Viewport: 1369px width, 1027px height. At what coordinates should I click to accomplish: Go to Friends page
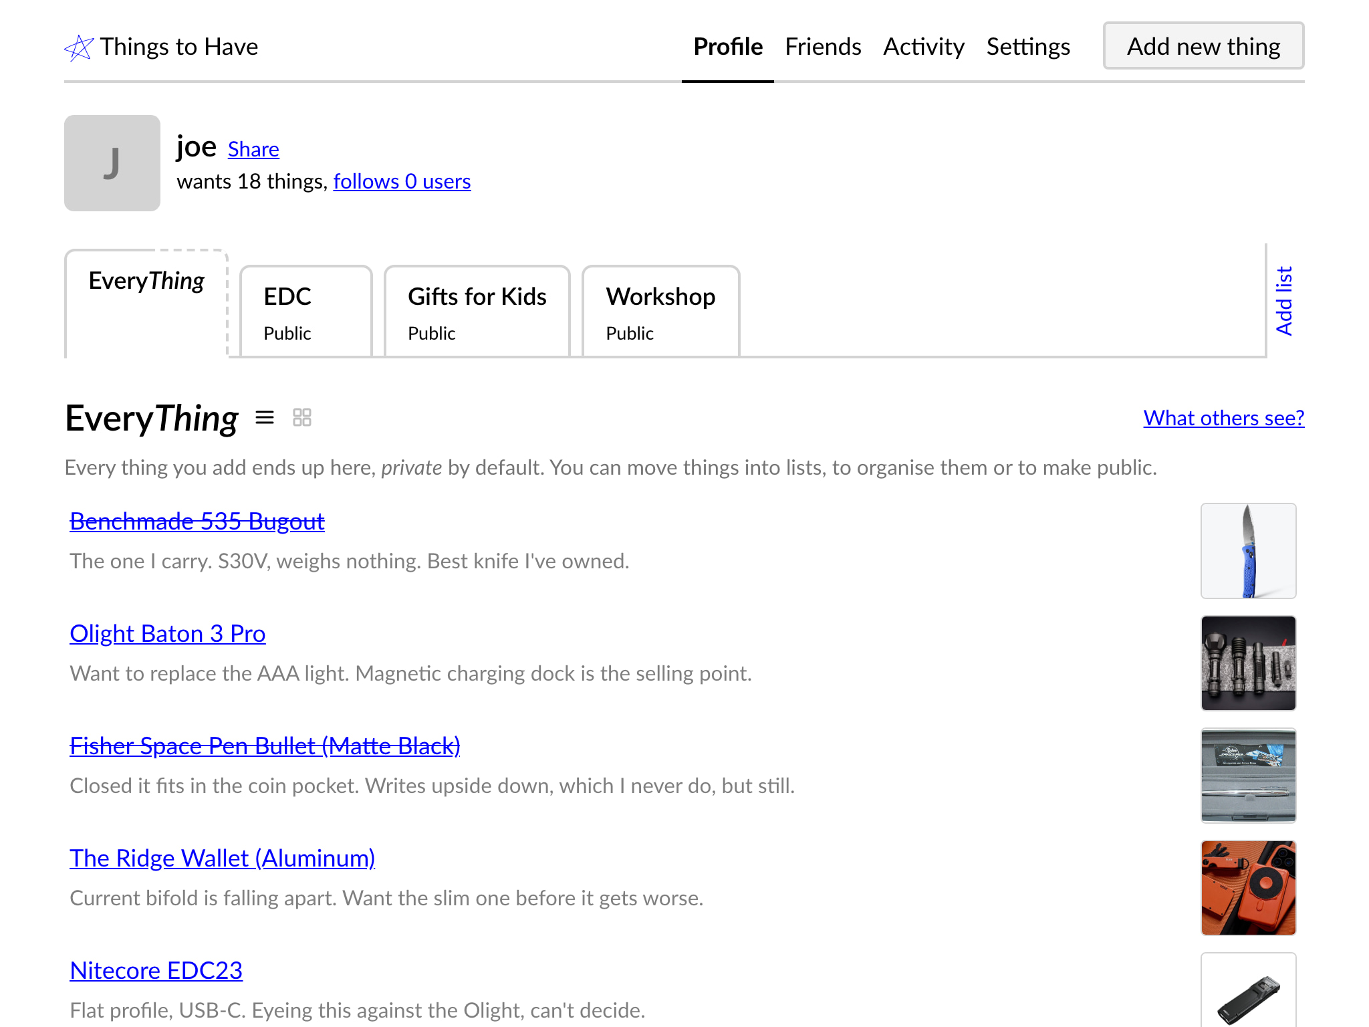coord(823,47)
